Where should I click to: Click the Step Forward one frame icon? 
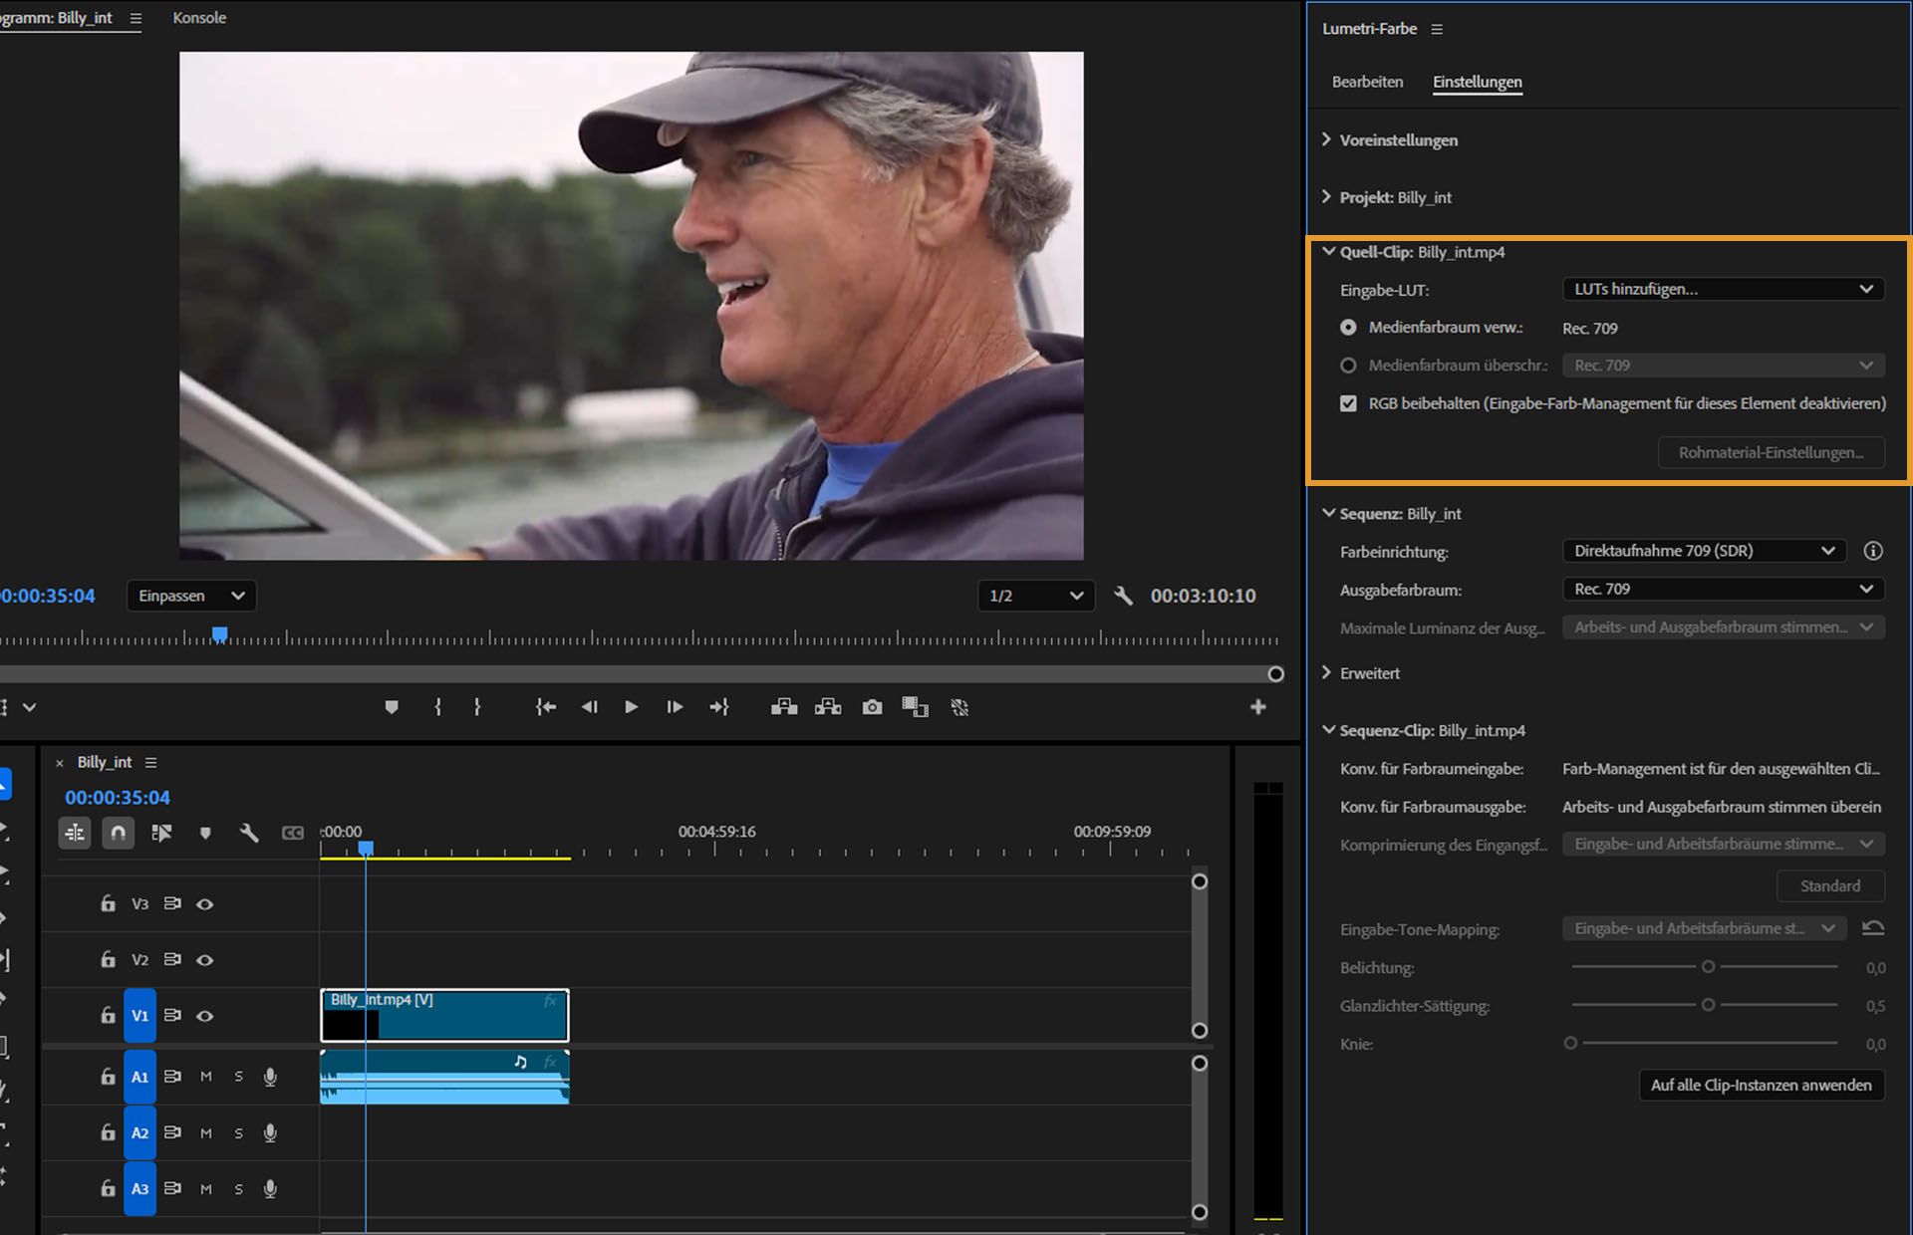tap(675, 707)
